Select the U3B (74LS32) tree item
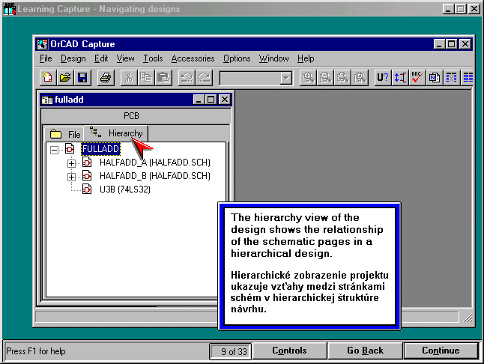Viewport: 484px width, 364px height. click(124, 189)
